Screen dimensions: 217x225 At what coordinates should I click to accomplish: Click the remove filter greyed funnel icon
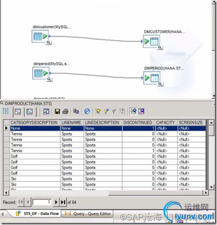[114, 111]
